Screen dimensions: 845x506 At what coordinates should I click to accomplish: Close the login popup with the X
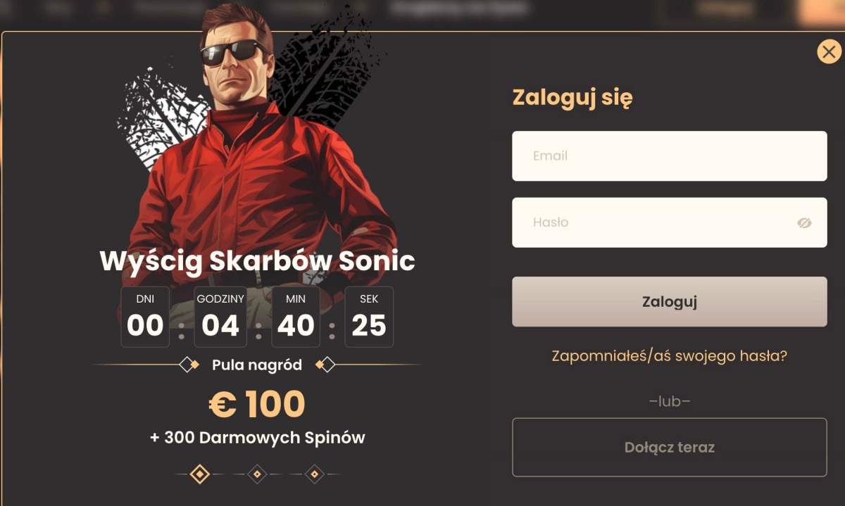click(x=829, y=51)
